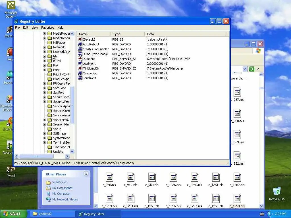Select the MSPaper folder icon in tree
This screenshot has width=291, height=218.
coord(49,43)
